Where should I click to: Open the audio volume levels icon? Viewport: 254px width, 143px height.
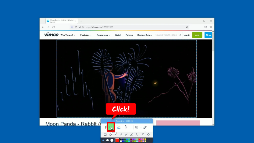(x=118, y=127)
